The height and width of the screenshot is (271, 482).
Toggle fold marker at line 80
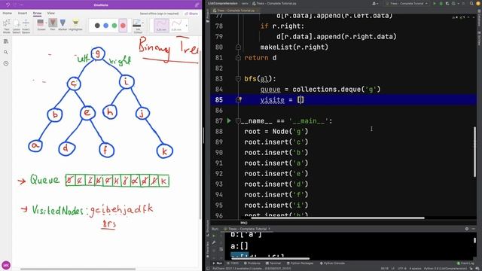click(x=238, y=47)
